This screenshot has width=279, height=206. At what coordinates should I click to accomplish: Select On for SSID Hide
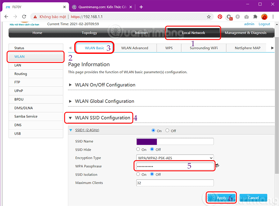[138, 149]
